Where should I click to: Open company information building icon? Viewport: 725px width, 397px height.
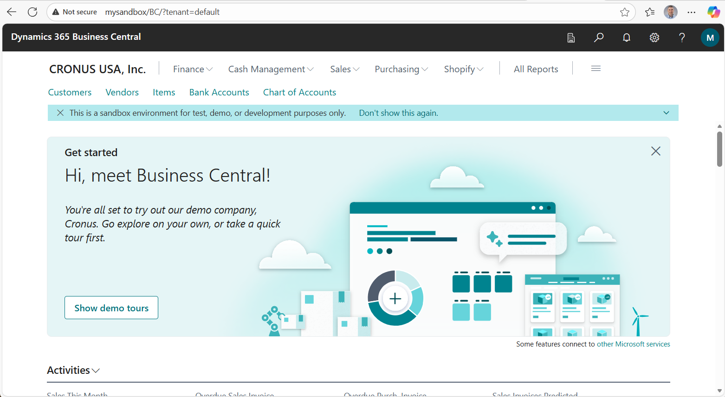coord(571,38)
